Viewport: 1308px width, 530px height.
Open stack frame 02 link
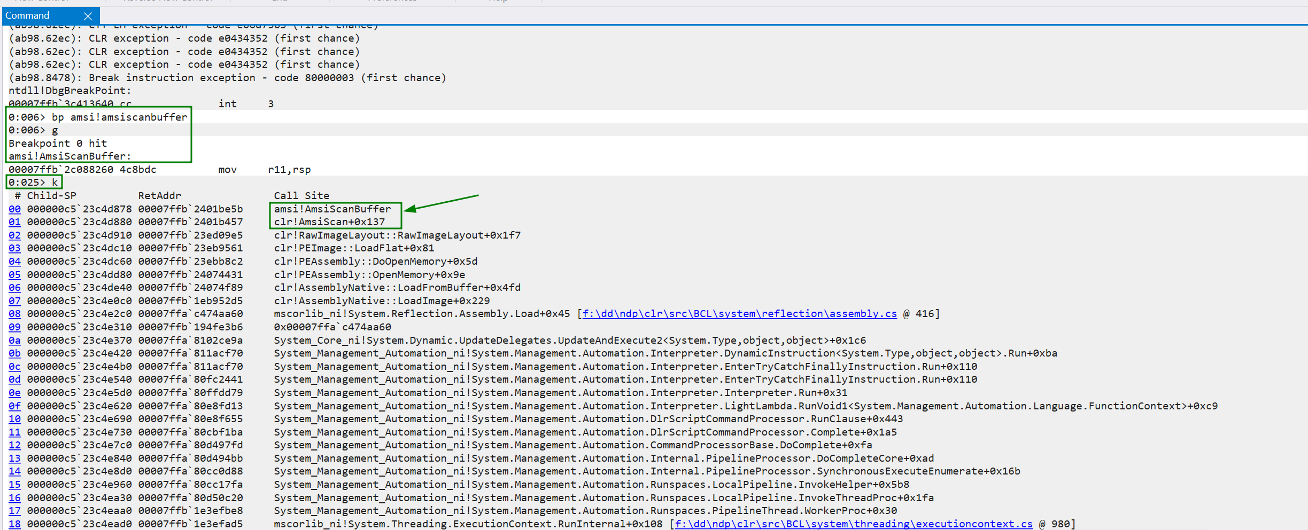[14, 235]
